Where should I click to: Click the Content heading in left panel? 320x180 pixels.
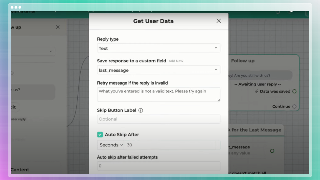coord(20,169)
